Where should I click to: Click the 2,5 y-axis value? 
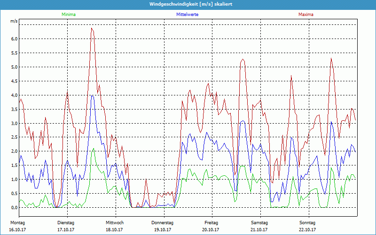(x=15, y=137)
